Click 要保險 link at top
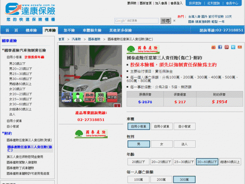Screen dimensions: 245x184 click(x=132, y=3)
